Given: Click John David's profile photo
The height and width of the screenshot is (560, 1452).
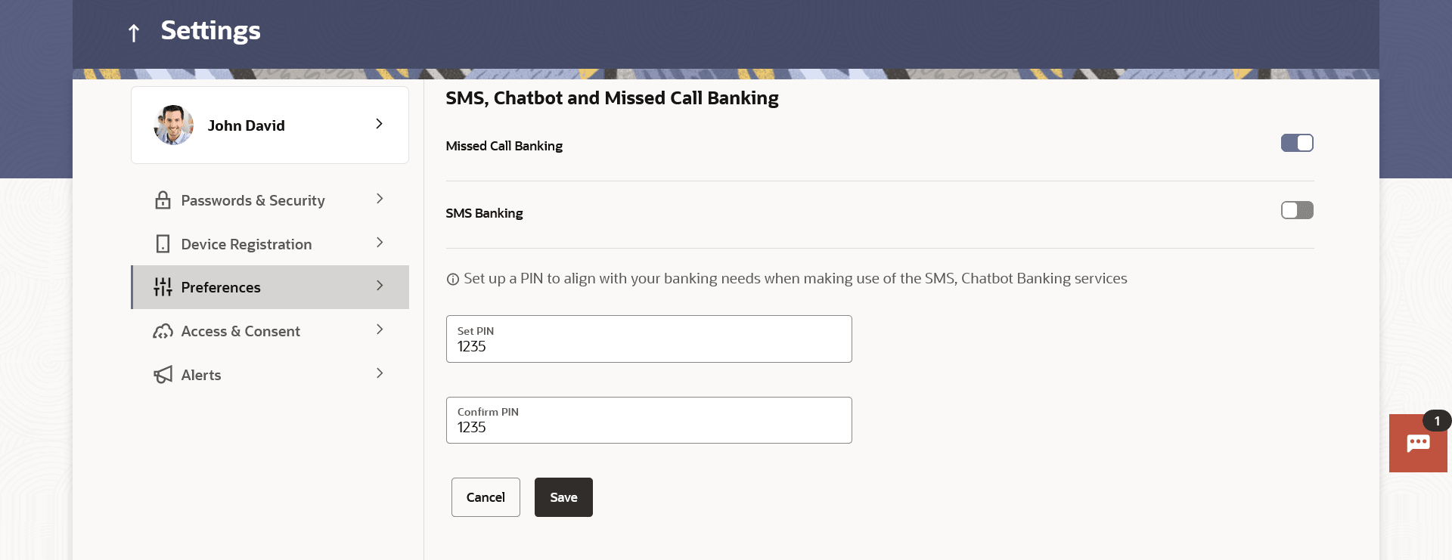Looking at the screenshot, I should 173,125.
